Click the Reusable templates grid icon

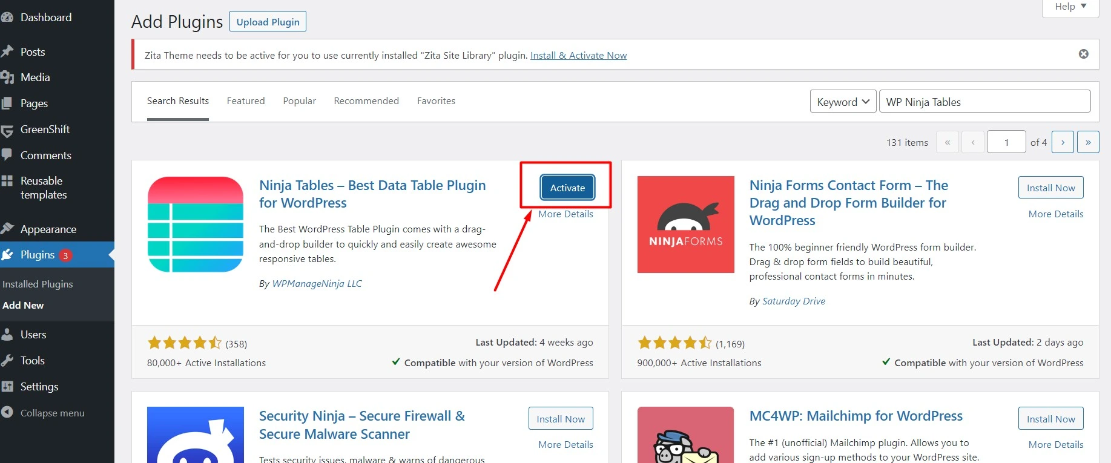point(7,180)
